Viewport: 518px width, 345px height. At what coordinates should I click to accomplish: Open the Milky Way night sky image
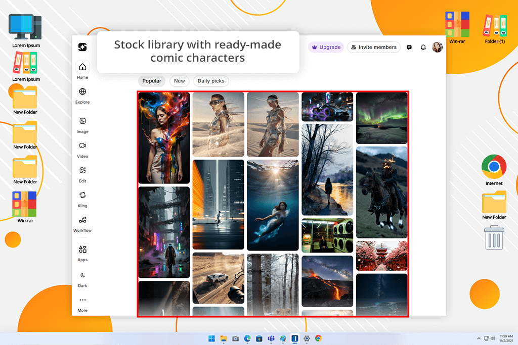[x=381, y=294]
